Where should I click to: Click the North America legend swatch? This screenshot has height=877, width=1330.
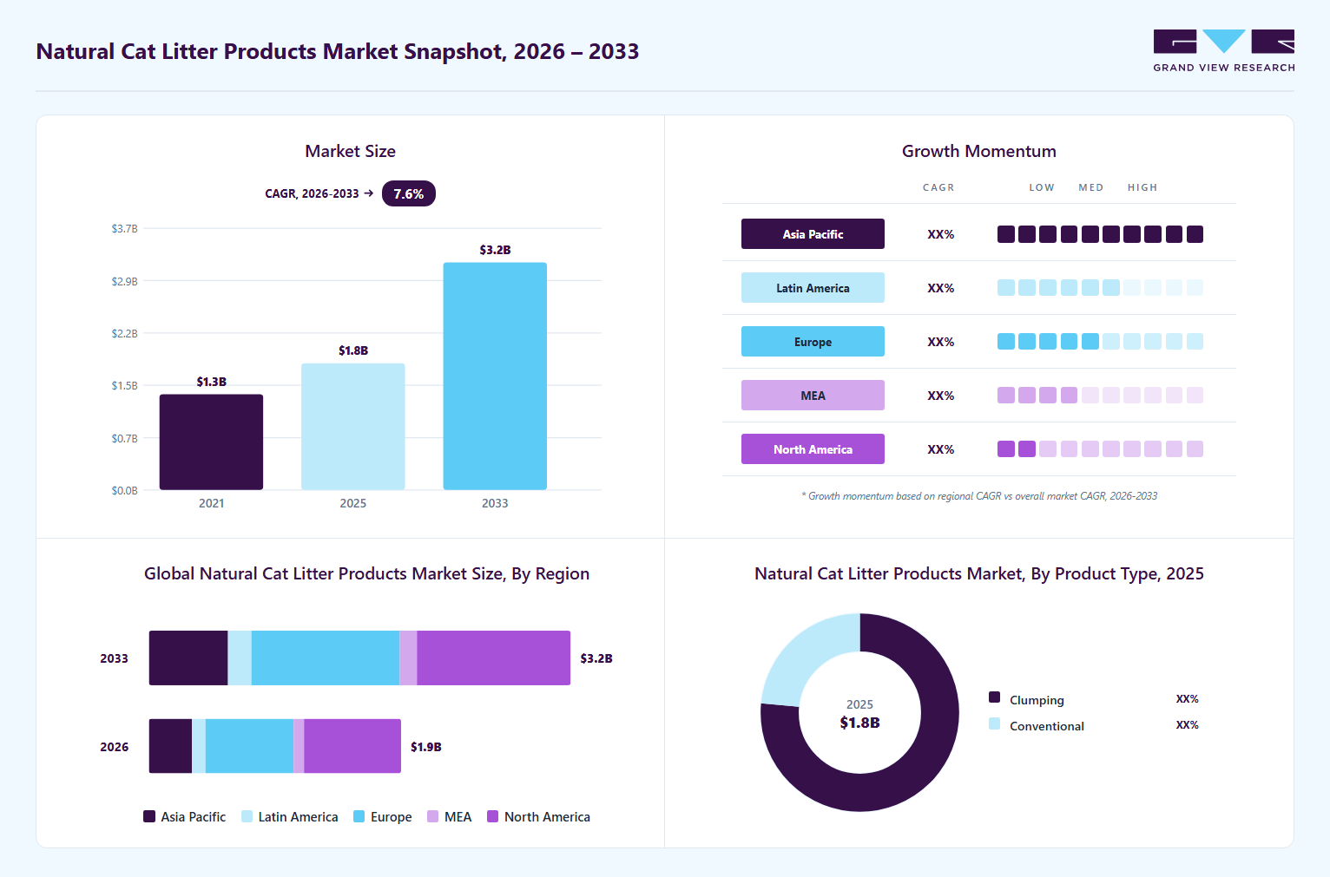[493, 816]
